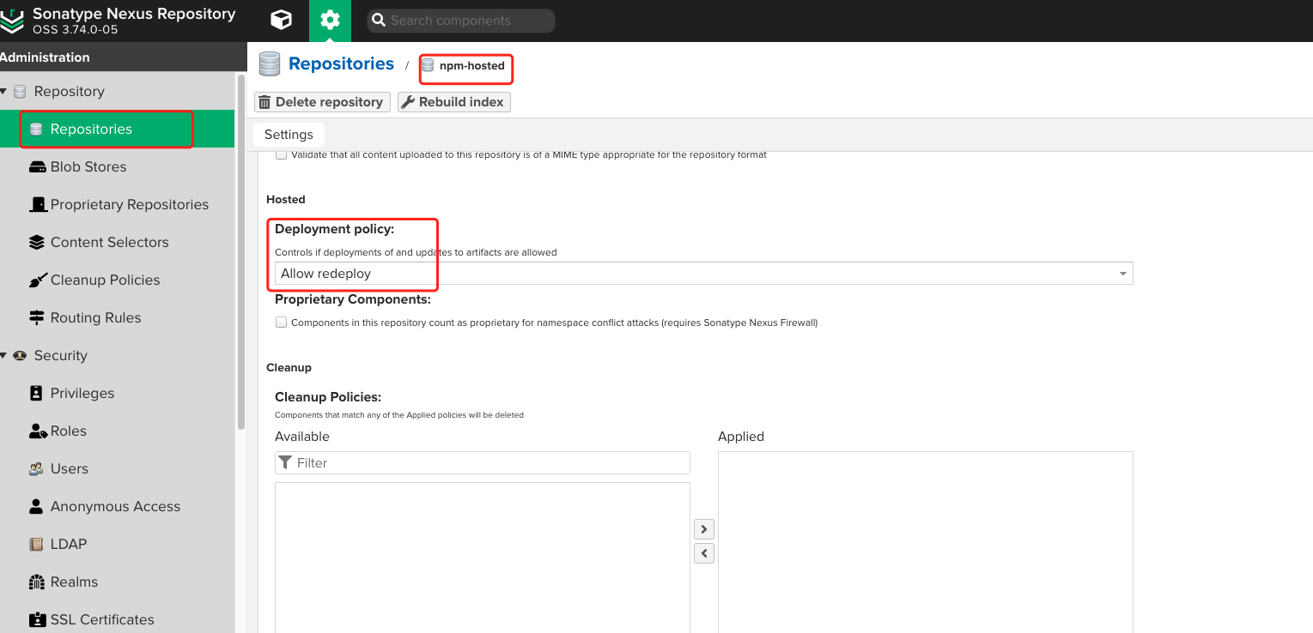Click the Privileges badge icon
This screenshot has height=633, width=1313.
point(36,394)
